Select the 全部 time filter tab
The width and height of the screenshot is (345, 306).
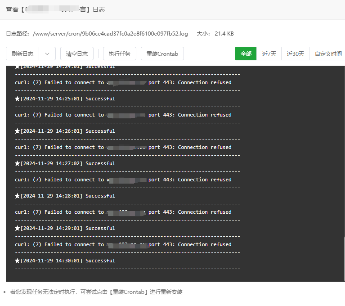[x=246, y=54]
